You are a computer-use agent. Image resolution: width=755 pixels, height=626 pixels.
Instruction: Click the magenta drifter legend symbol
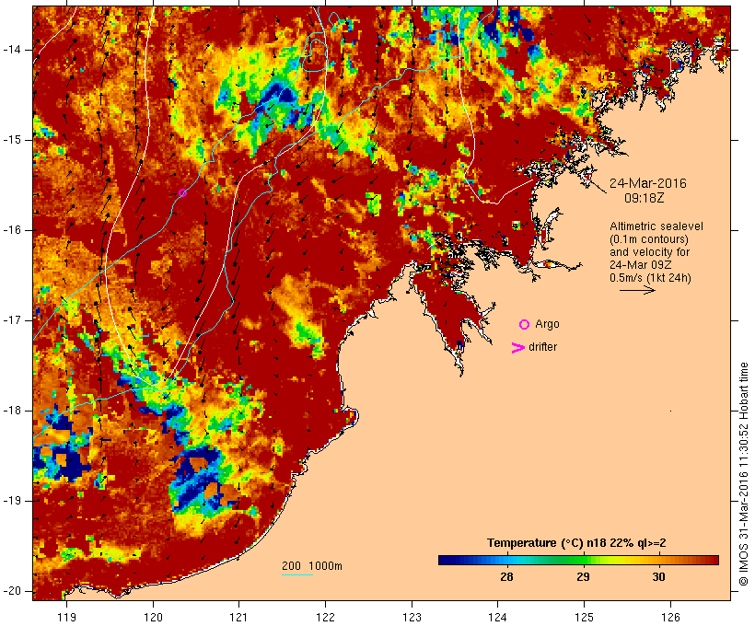pyautogui.click(x=518, y=348)
